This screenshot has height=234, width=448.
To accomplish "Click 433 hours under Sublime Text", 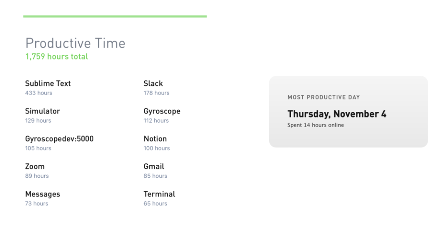I will pyautogui.click(x=39, y=93).
